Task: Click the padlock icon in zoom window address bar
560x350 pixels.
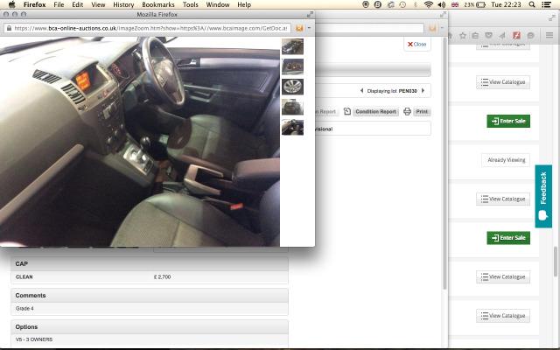Action: click(9, 28)
